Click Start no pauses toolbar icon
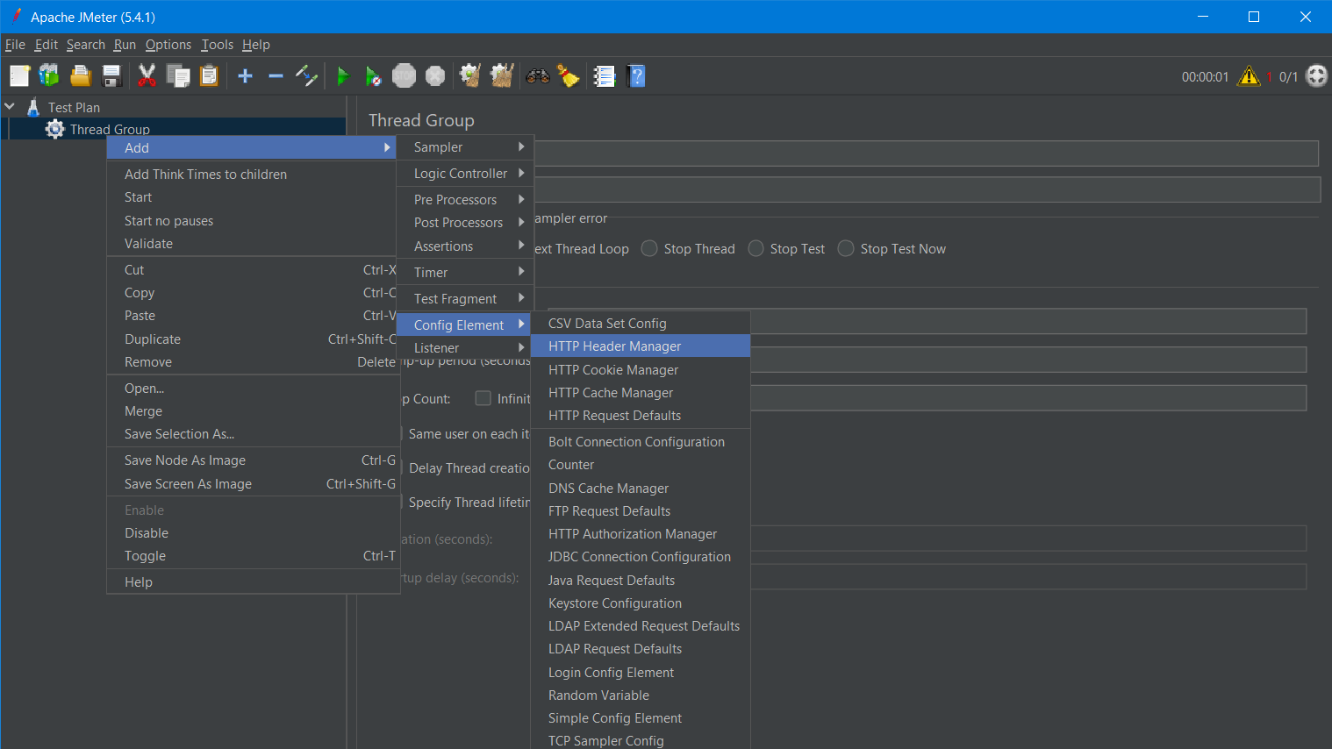The width and height of the screenshot is (1332, 749). pyautogui.click(x=373, y=76)
